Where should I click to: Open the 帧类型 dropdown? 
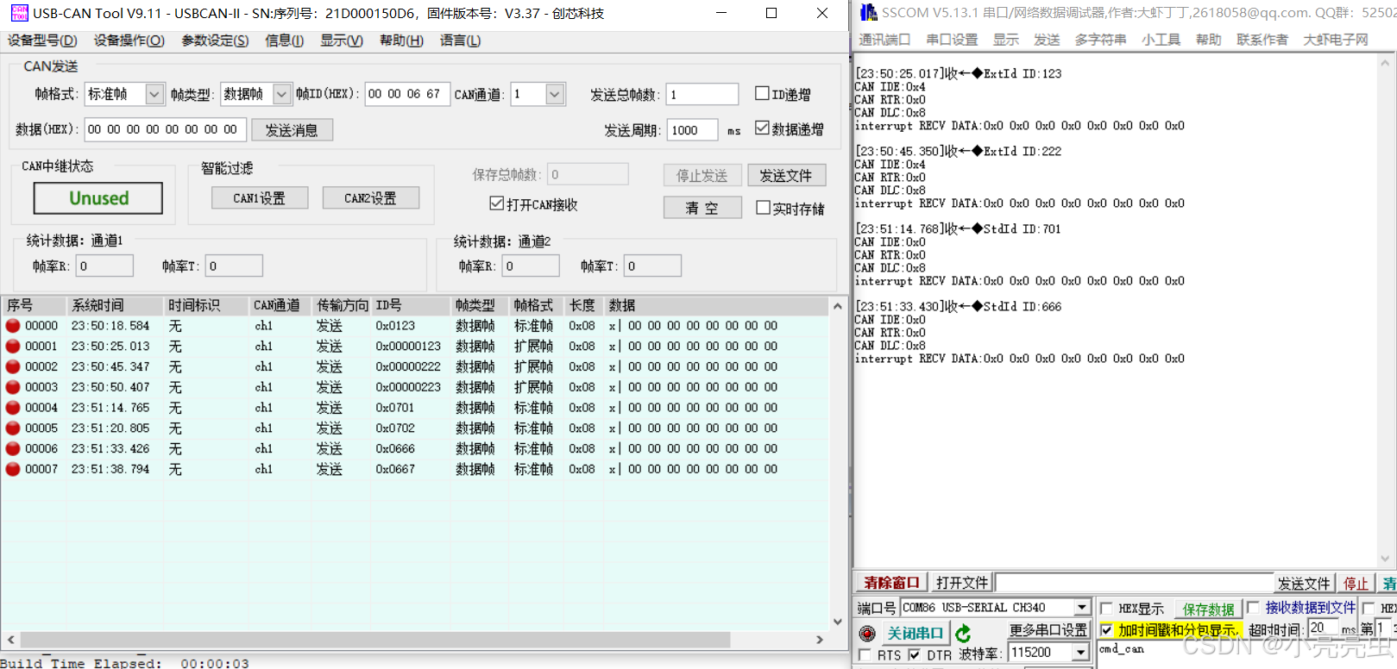[282, 94]
